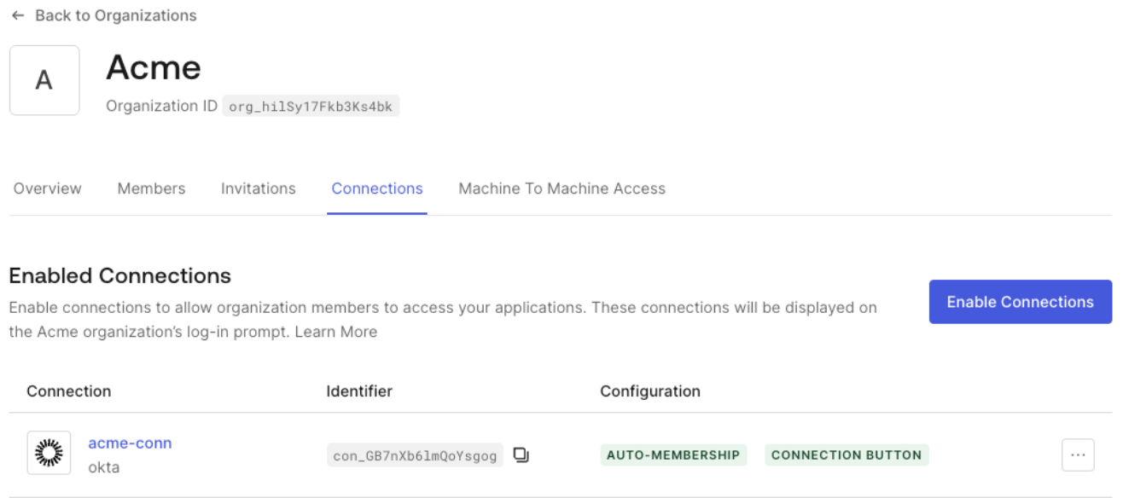Click the organization ID org_hilSy17Fkb3Ks4bk
The width and height of the screenshot is (1123, 498).
click(311, 107)
